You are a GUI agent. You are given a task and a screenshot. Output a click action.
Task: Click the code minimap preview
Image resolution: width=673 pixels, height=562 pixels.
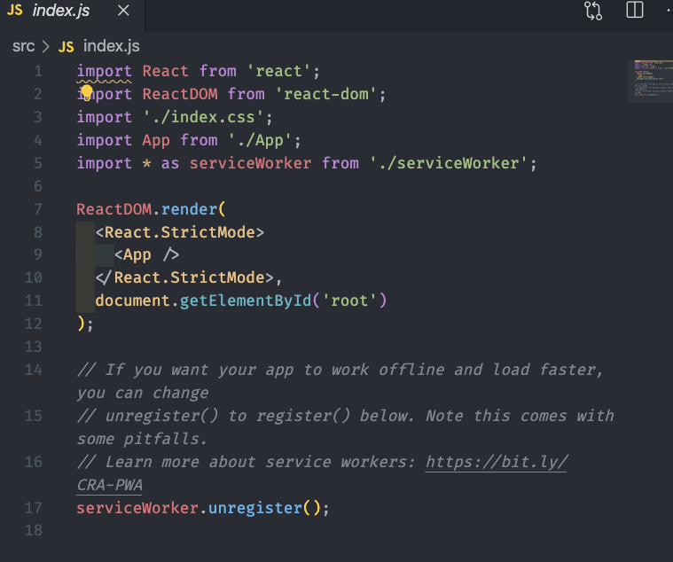pos(649,81)
